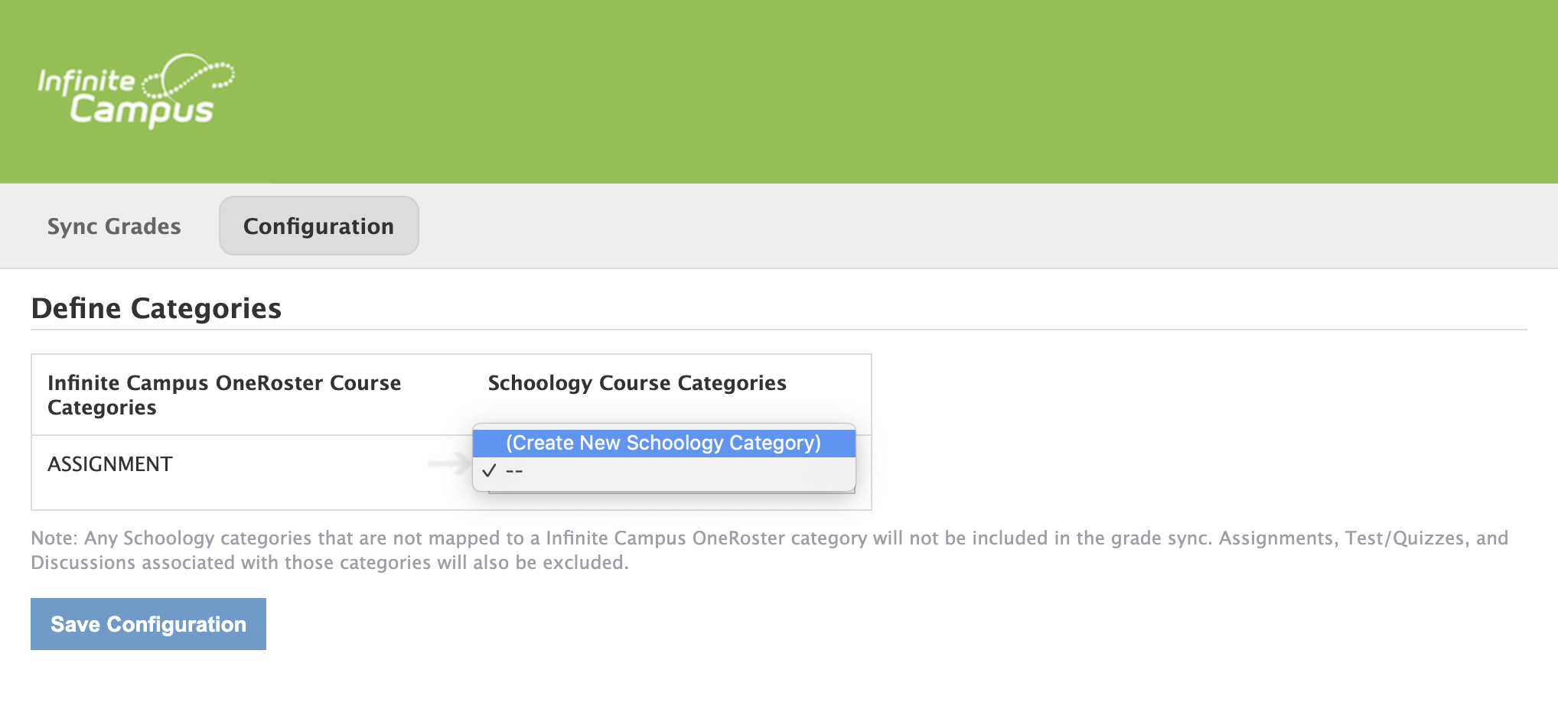Viewport: 1558px width, 725px height.
Task: Switch to the Sync Grades tab
Action: coord(114,226)
